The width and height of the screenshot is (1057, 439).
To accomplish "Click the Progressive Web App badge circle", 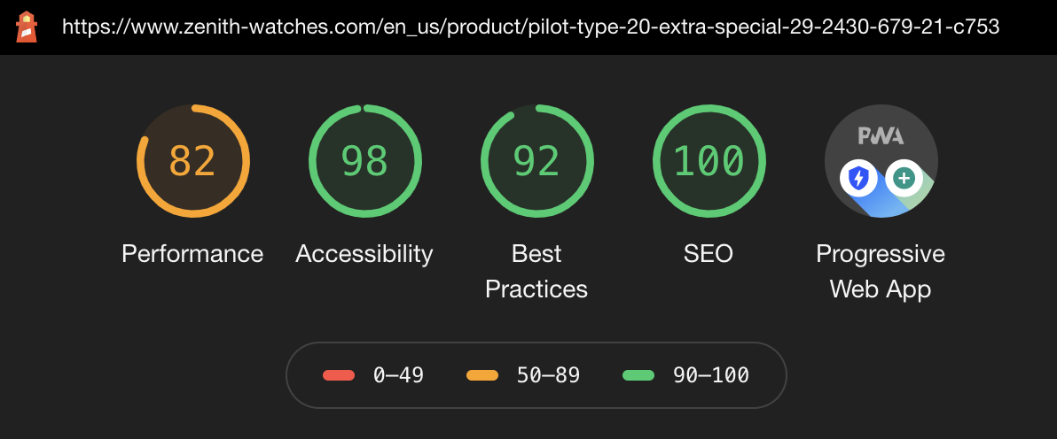I will (881, 161).
